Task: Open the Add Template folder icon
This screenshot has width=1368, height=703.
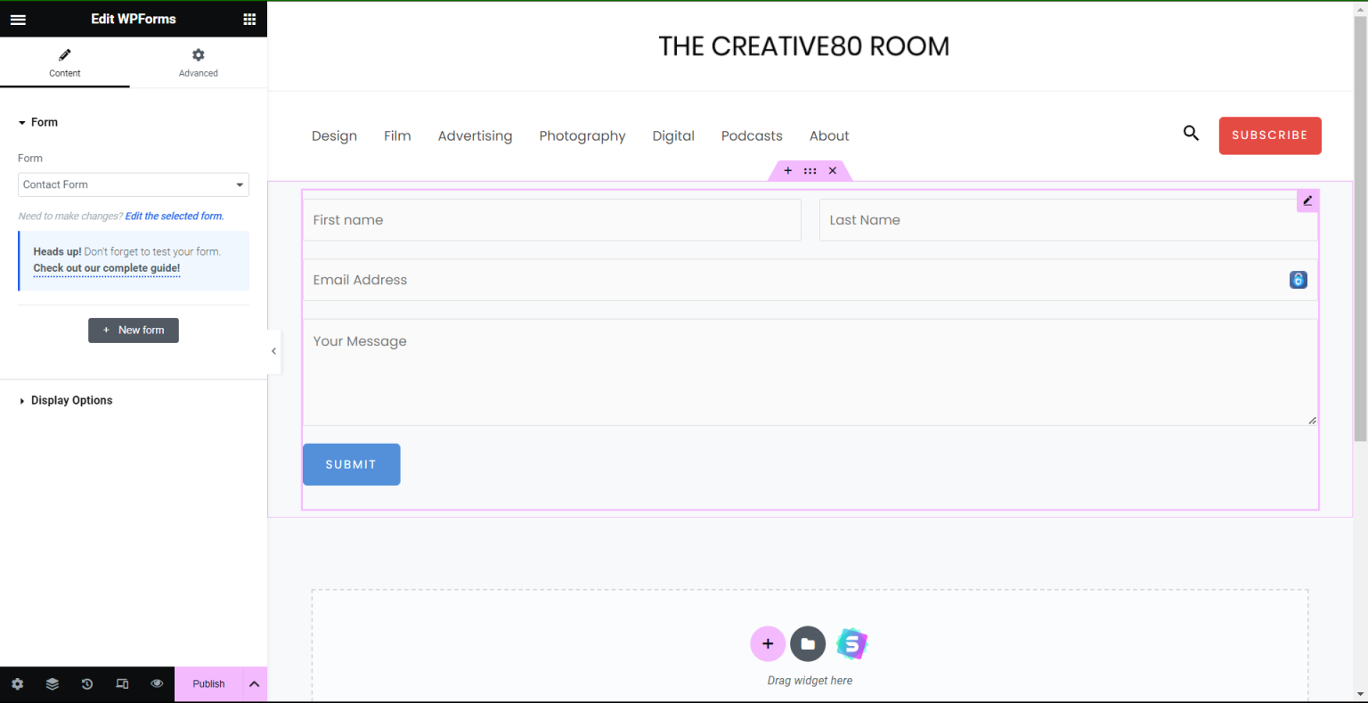Action: click(x=808, y=643)
